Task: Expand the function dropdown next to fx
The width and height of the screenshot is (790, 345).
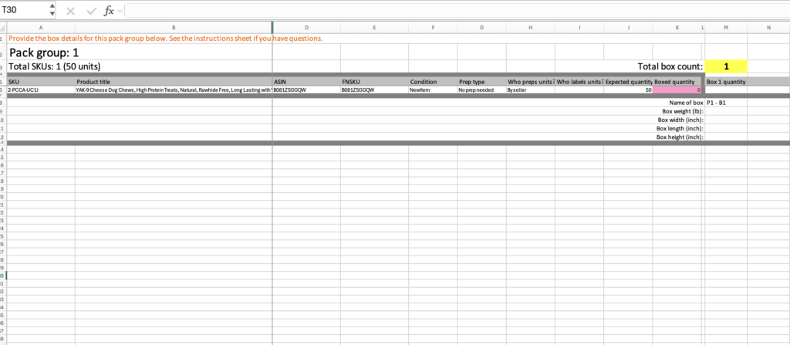Action: click(120, 11)
